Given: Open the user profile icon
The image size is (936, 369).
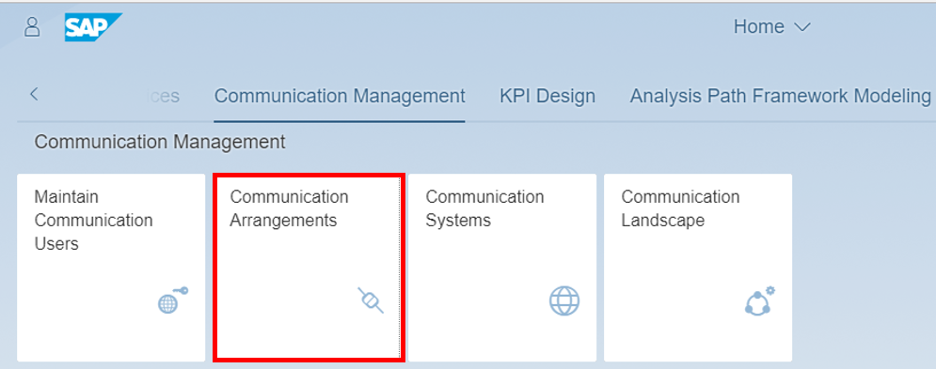Looking at the screenshot, I should [32, 27].
